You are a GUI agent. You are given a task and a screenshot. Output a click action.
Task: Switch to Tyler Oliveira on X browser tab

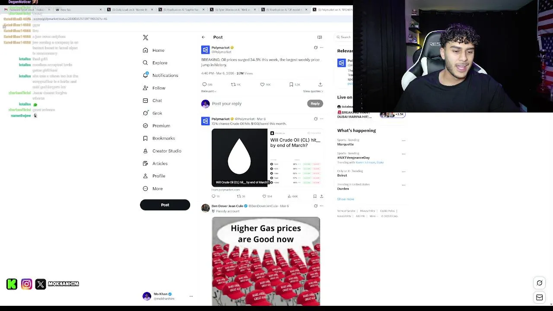click(x=232, y=10)
